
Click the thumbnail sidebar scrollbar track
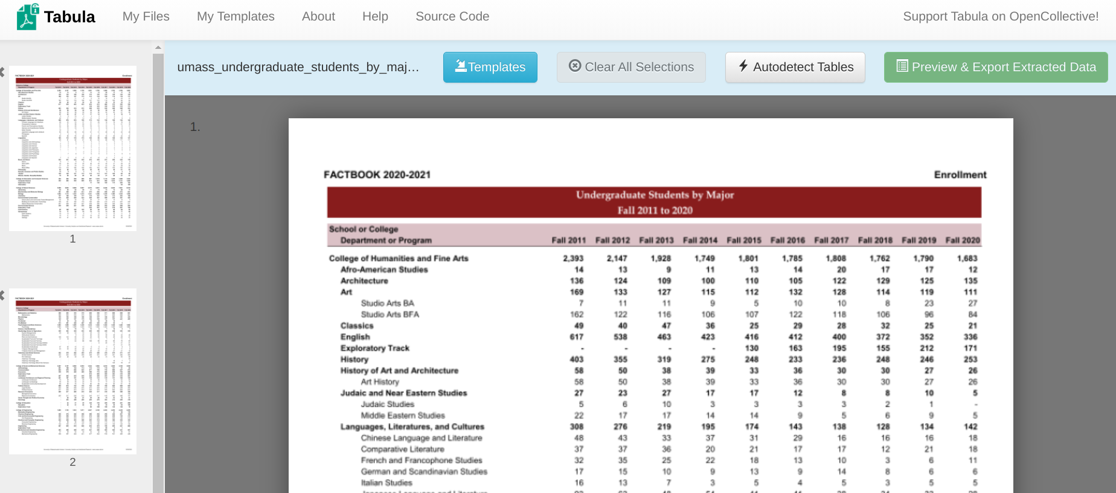click(x=158, y=272)
